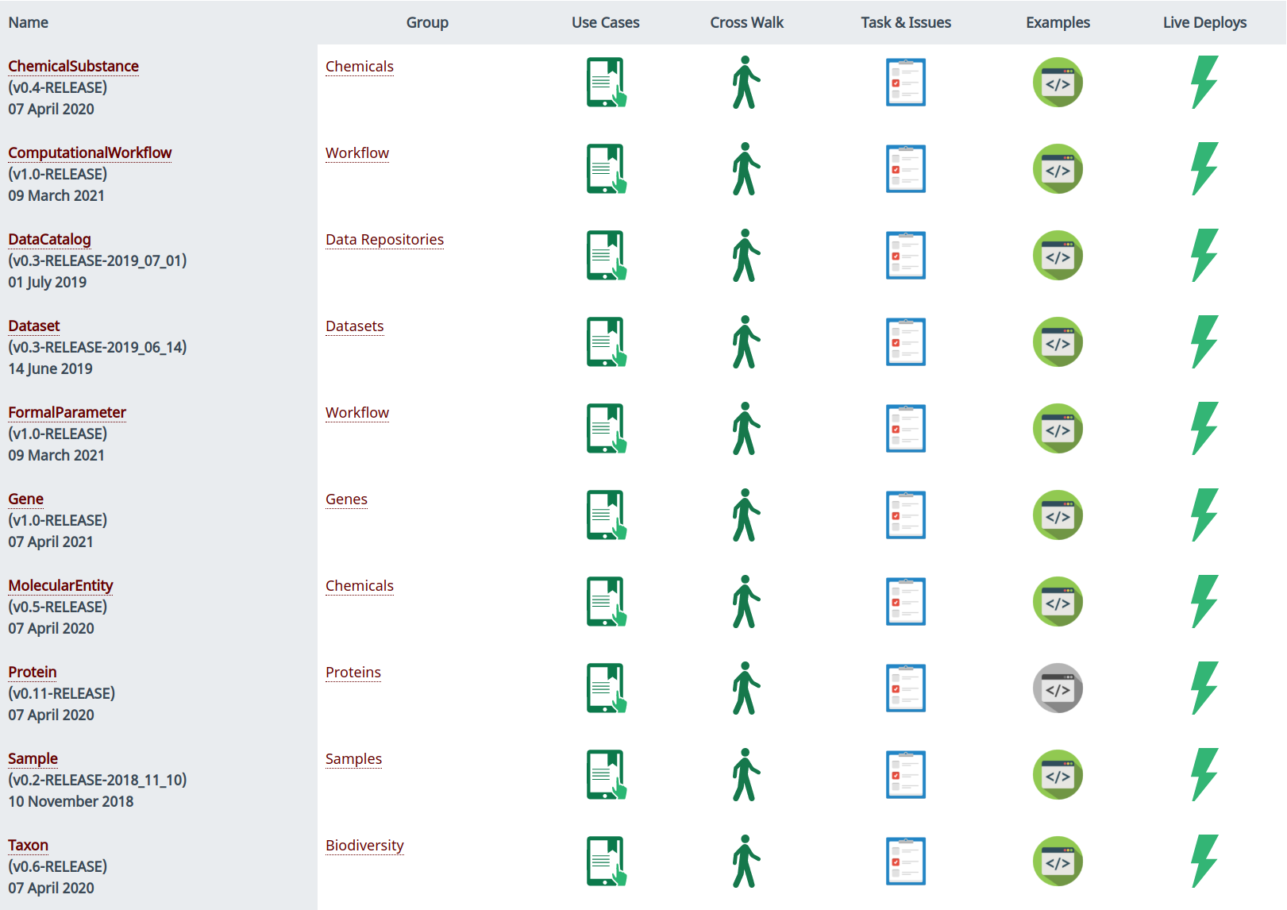View Examples icon for ComputationalWorkflow

[x=1058, y=168]
